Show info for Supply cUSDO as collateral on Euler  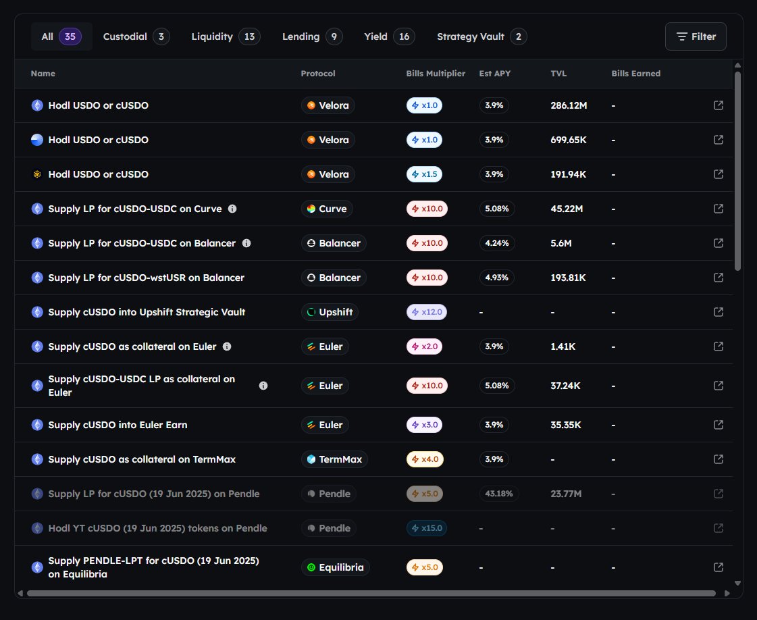[227, 346]
